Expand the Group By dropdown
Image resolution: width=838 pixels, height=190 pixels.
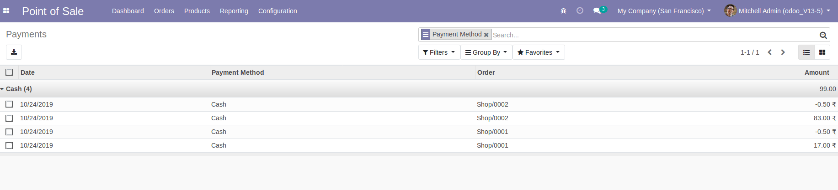click(x=486, y=52)
